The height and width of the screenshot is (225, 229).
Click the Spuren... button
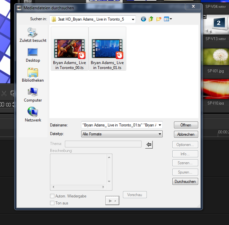(x=185, y=172)
